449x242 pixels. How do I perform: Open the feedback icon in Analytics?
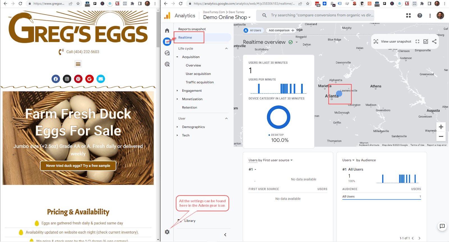pos(442,226)
